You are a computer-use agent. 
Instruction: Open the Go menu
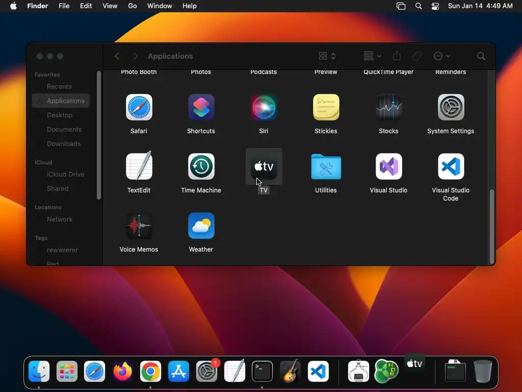pos(133,6)
